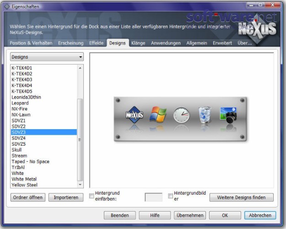Choose the Stream design

point(44,156)
